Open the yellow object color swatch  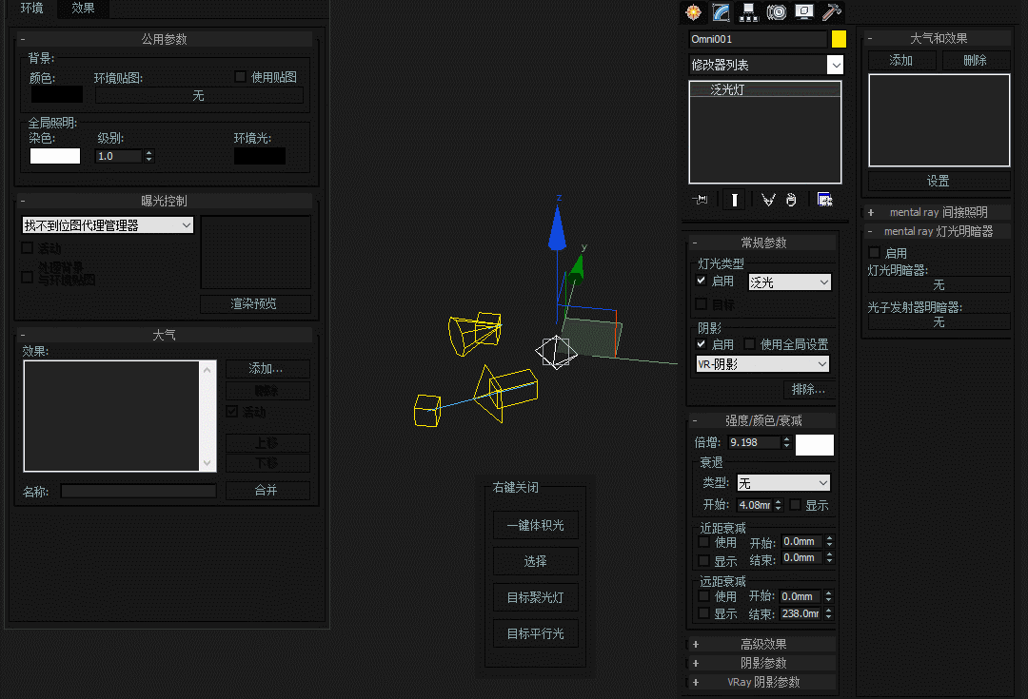tap(839, 39)
